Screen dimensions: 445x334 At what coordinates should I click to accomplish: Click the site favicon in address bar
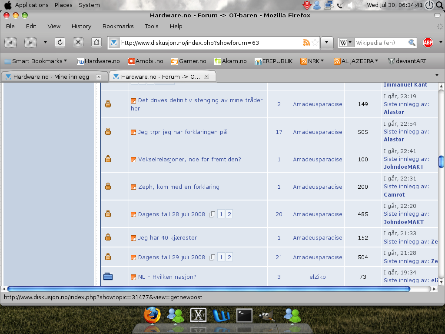click(114, 43)
